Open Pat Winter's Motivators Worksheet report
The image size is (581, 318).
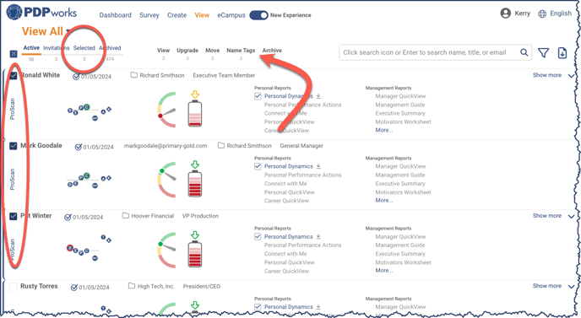403,262
